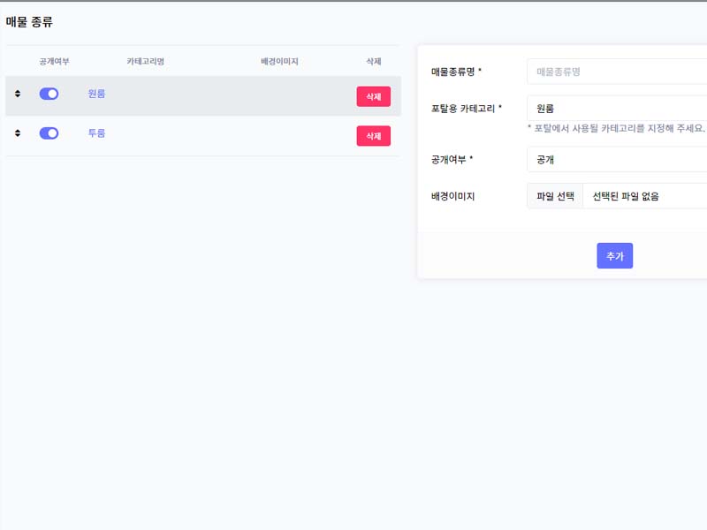Toggle visibility switch for 원룸 row
This screenshot has width=707, height=530.
(x=49, y=94)
